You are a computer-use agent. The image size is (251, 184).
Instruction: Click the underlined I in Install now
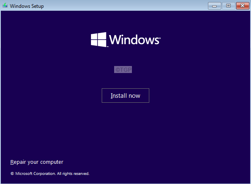(x=112, y=96)
